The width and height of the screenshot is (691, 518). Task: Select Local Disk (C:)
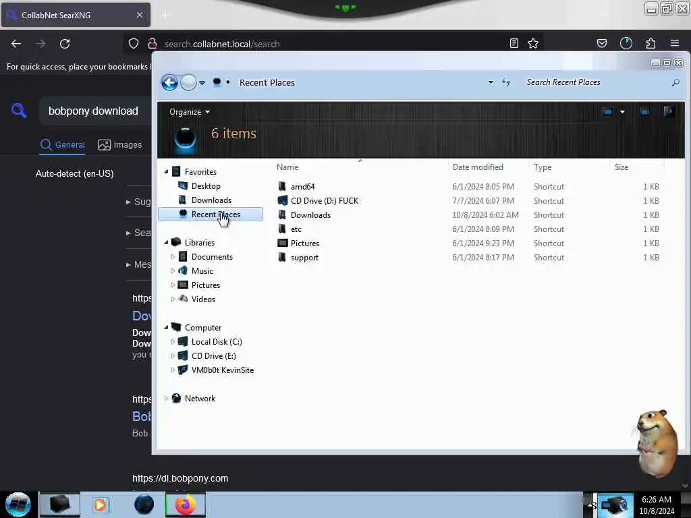[217, 342]
